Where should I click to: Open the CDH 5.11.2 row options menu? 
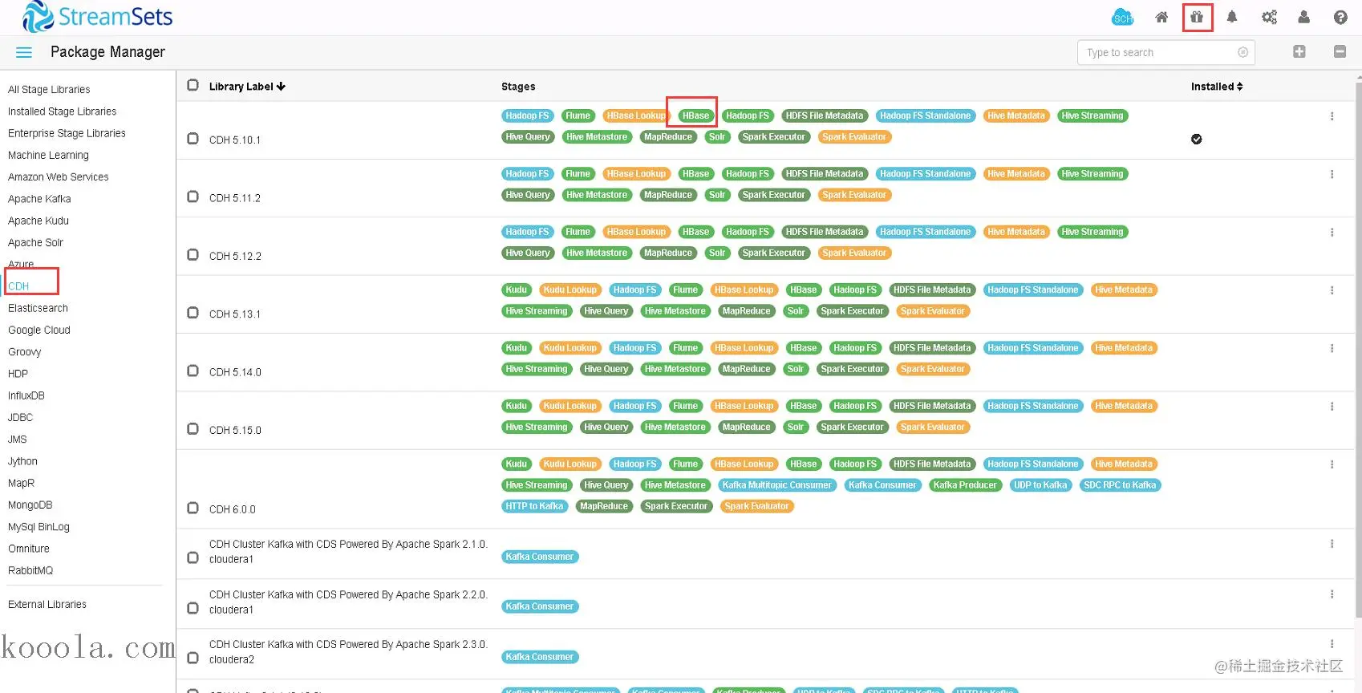(x=1332, y=174)
